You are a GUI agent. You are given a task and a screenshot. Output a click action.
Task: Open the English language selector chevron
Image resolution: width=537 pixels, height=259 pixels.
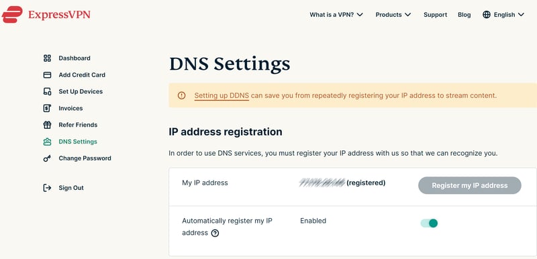[522, 15]
